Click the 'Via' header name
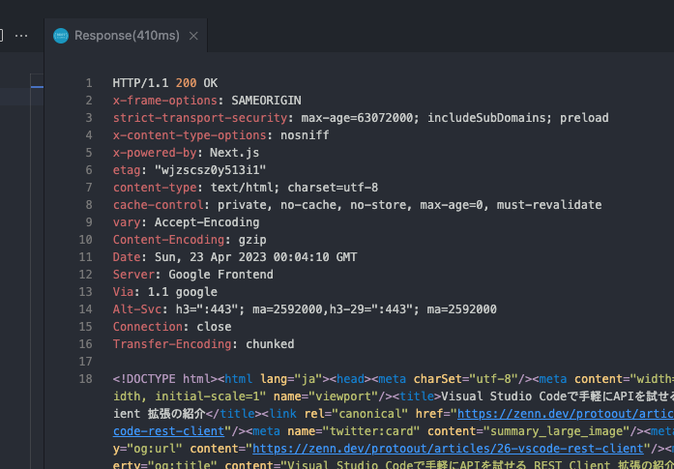 click(x=124, y=292)
